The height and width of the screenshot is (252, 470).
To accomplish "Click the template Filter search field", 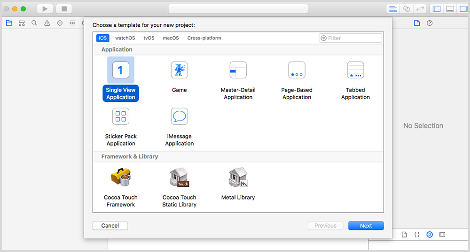I will coord(353,38).
